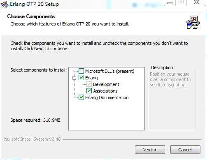This screenshot has height=160, width=207.
Task: Select the Associations tree item label
Action: tap(105, 91)
